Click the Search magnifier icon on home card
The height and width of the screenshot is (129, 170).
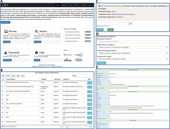(x=36, y=31)
